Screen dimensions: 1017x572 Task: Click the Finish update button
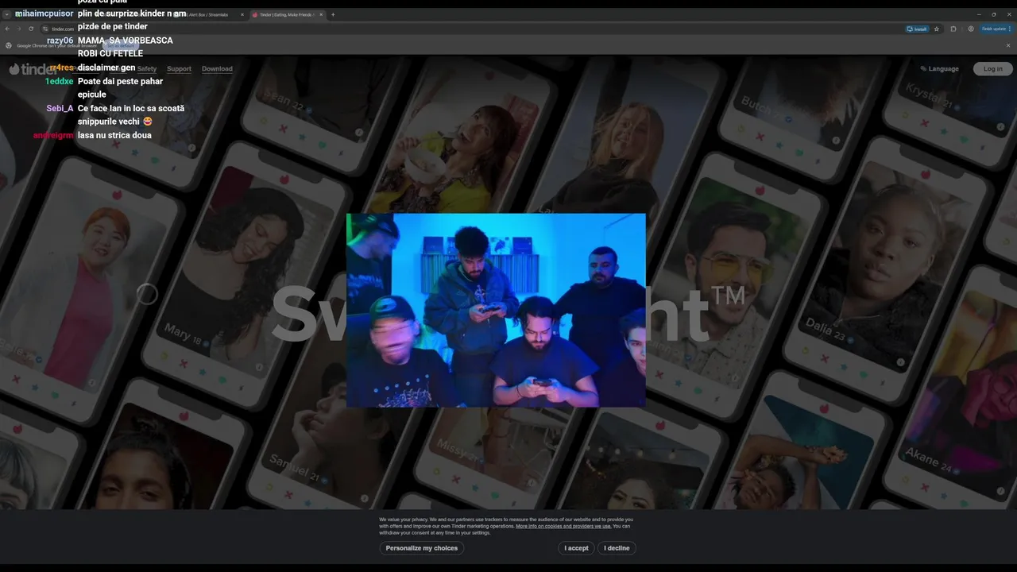996,29
